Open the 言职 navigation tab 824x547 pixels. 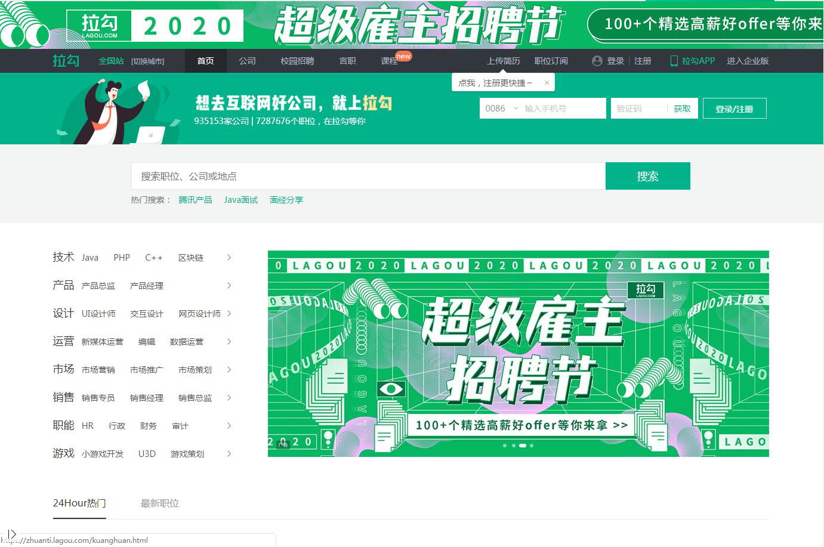pos(347,61)
